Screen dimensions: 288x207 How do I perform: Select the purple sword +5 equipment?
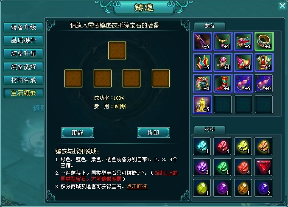point(202,42)
